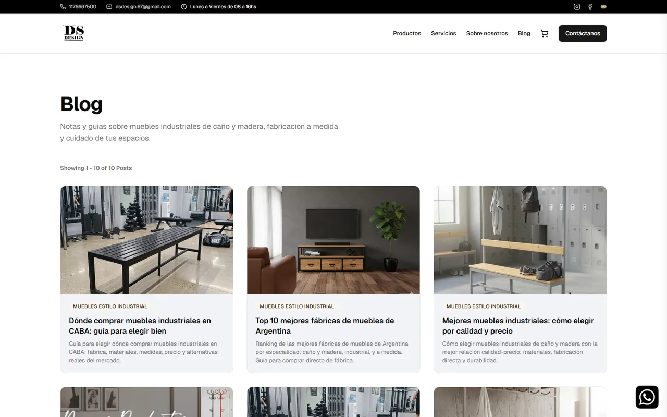The image size is (667, 417).
Task: Start a chat via the WhatsApp button
Action: [647, 397]
